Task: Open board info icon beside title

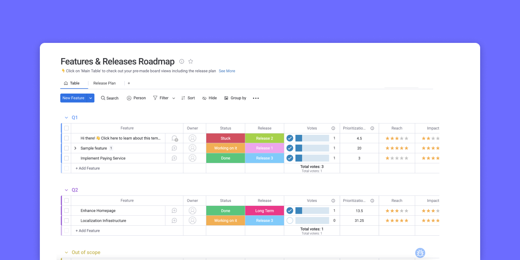Action: (182, 62)
